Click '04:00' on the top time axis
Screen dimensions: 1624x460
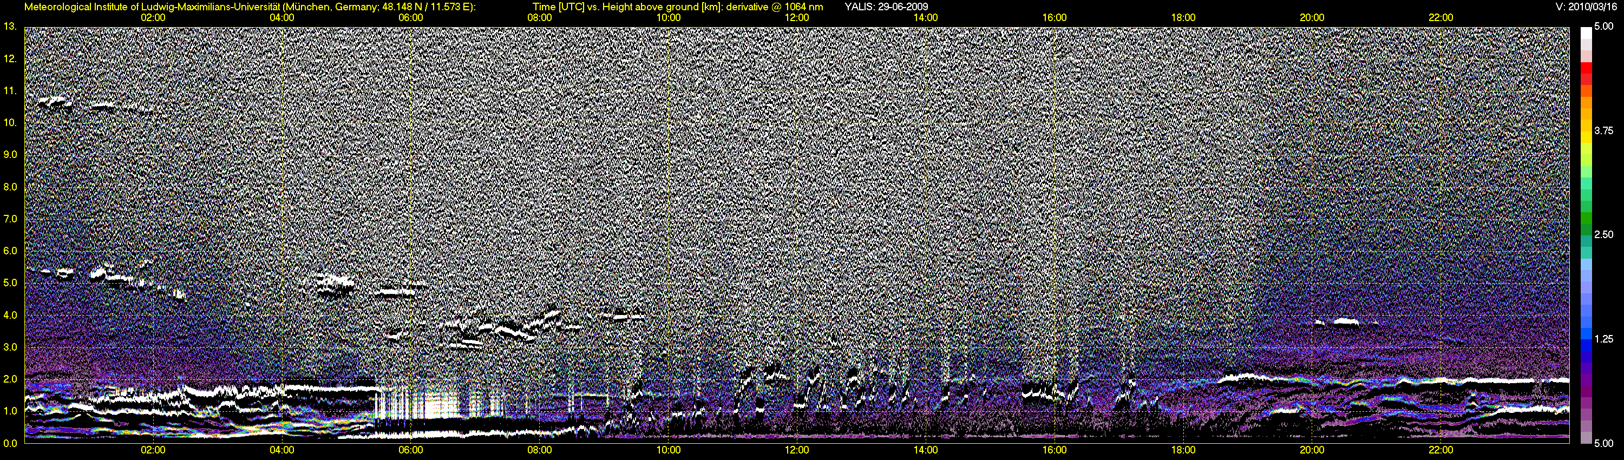pos(282,18)
